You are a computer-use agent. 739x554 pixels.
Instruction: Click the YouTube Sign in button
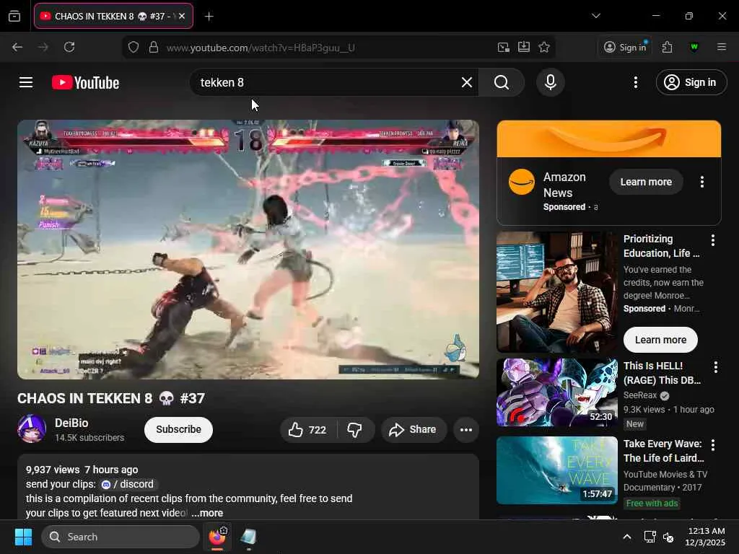[691, 82]
